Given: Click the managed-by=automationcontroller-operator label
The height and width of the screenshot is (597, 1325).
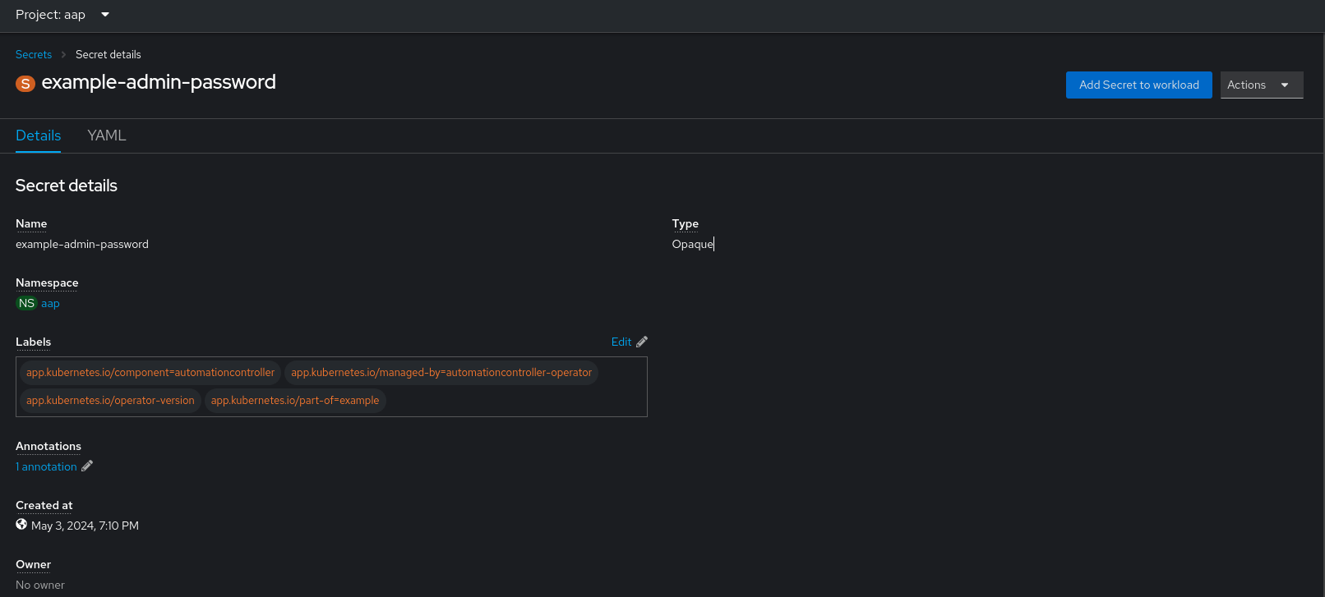Looking at the screenshot, I should coord(441,373).
